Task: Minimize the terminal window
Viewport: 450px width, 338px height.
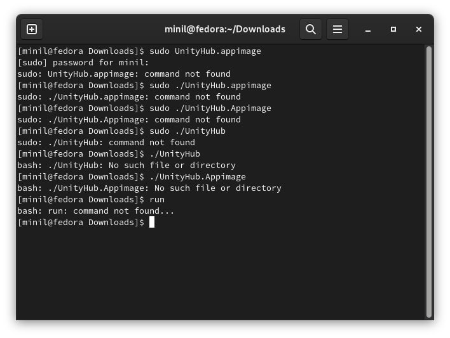Action: (368, 29)
